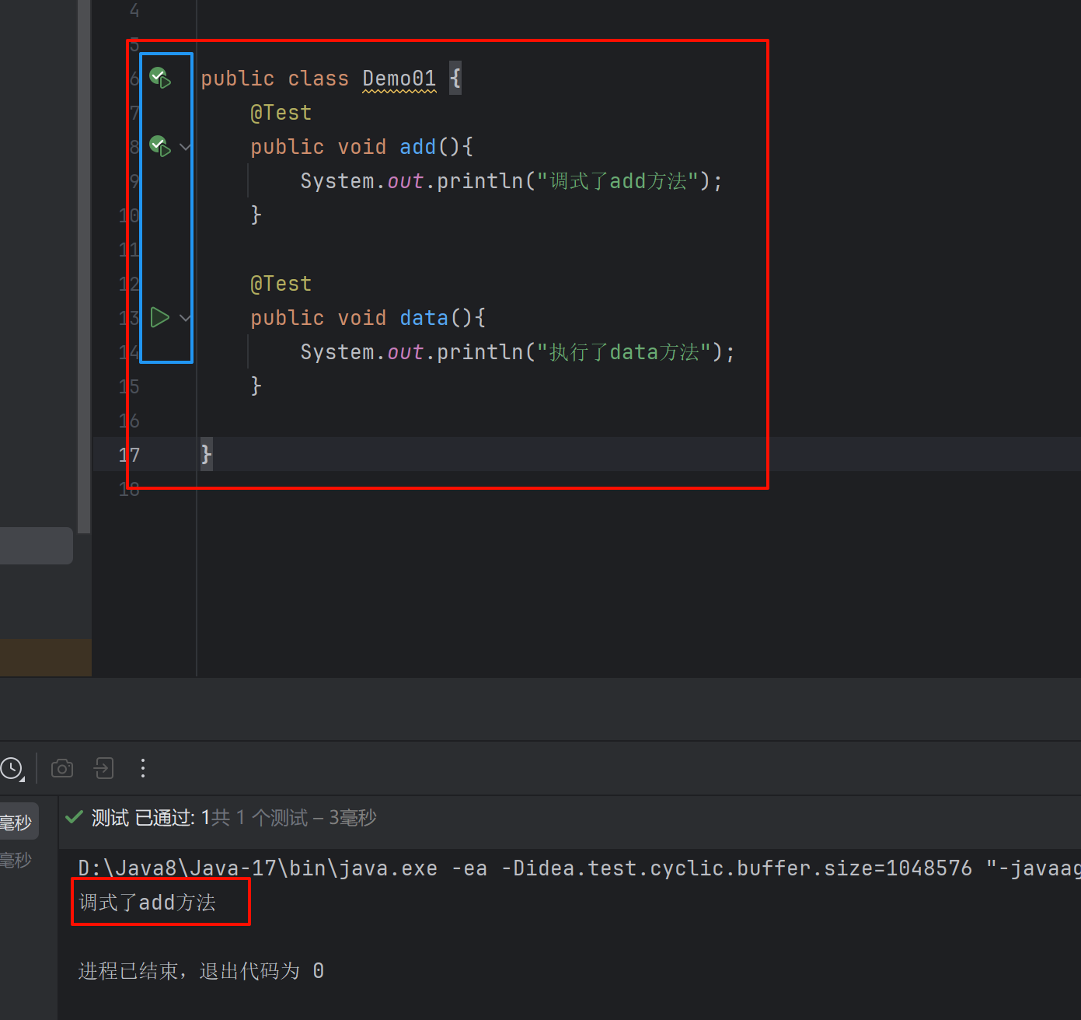Click the Demo01 class name
1081x1020 pixels.
pyautogui.click(x=399, y=79)
